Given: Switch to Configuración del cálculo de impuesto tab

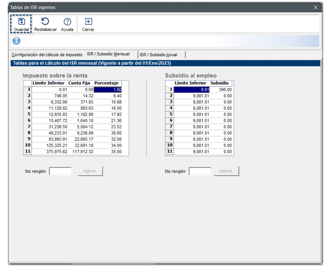Looking at the screenshot, I should [x=47, y=55].
